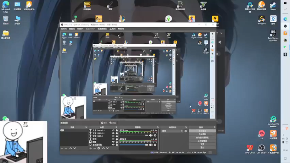Mute the 麦克风/Aux speaker icon
290x163 pixels.
click(151, 135)
